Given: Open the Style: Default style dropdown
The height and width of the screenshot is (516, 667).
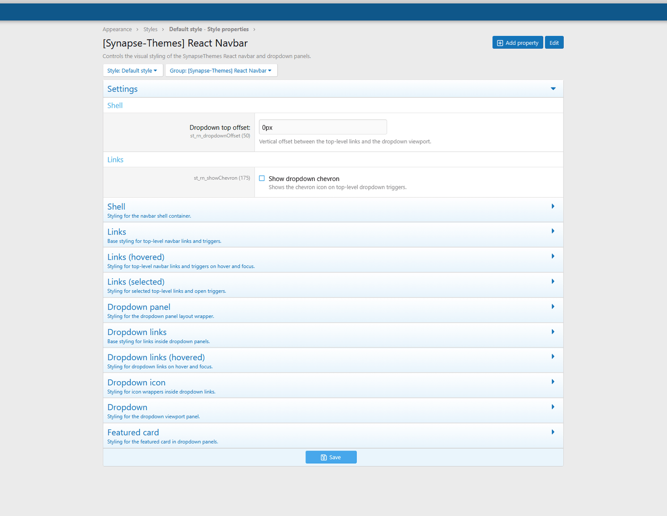Looking at the screenshot, I should click(132, 71).
